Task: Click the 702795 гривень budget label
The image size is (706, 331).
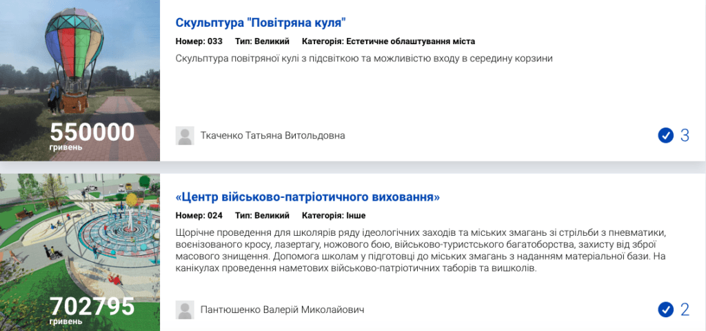Action: tap(92, 309)
